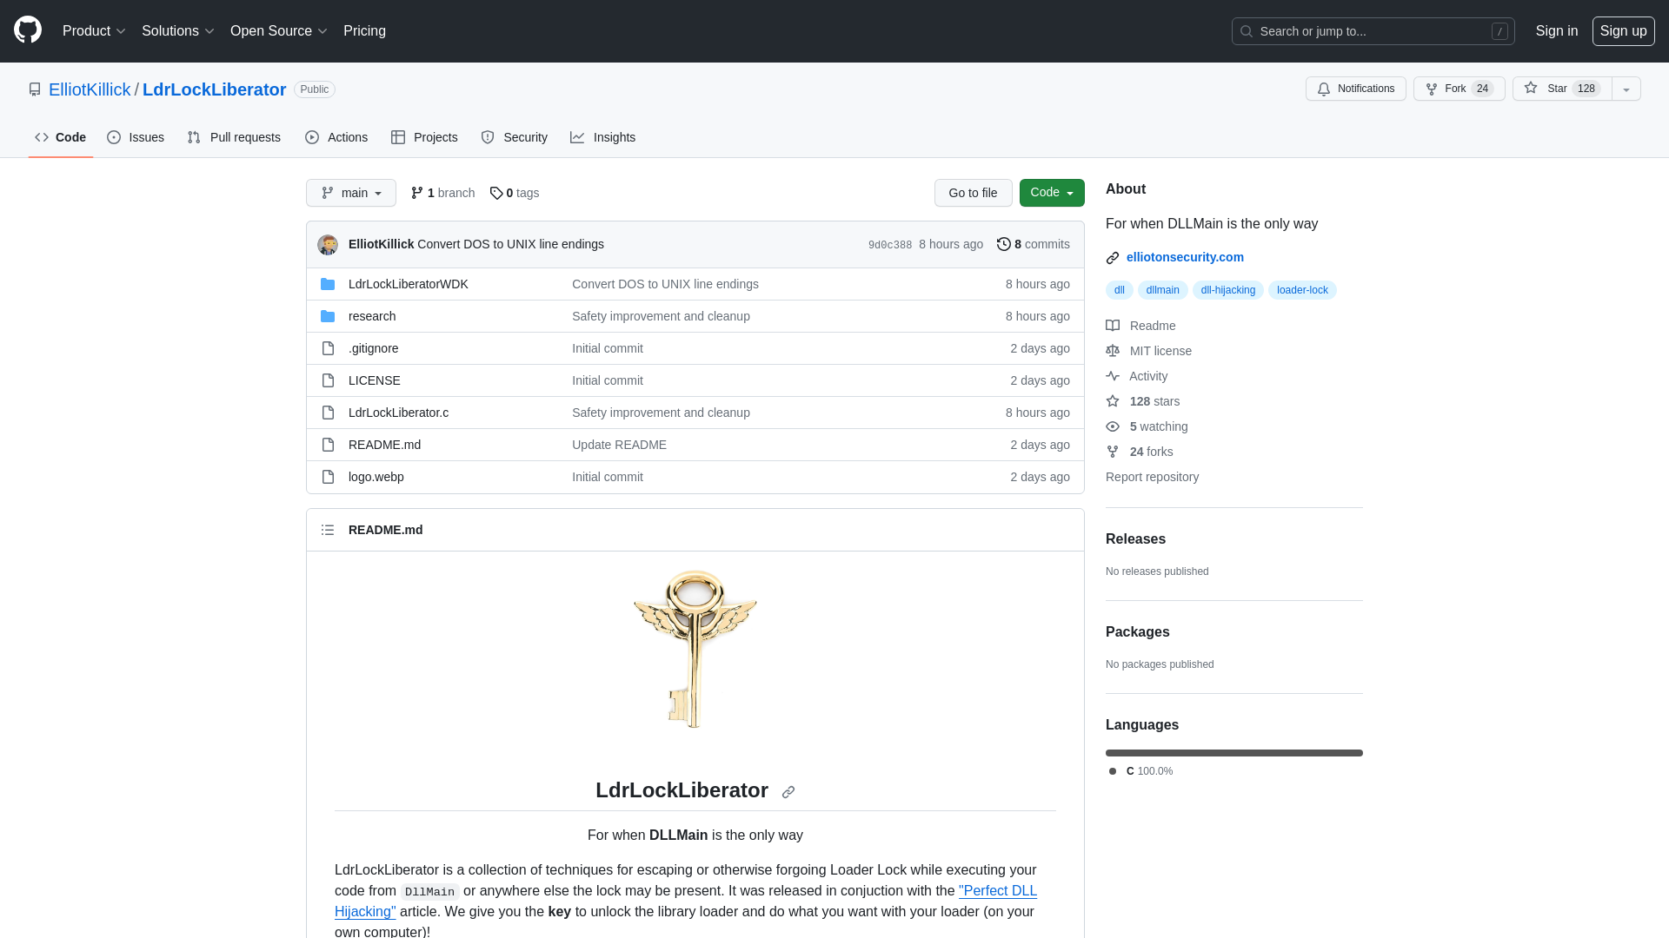Viewport: 1669px width, 938px height.
Task: Click the Projects tab icon
Action: tap(398, 137)
